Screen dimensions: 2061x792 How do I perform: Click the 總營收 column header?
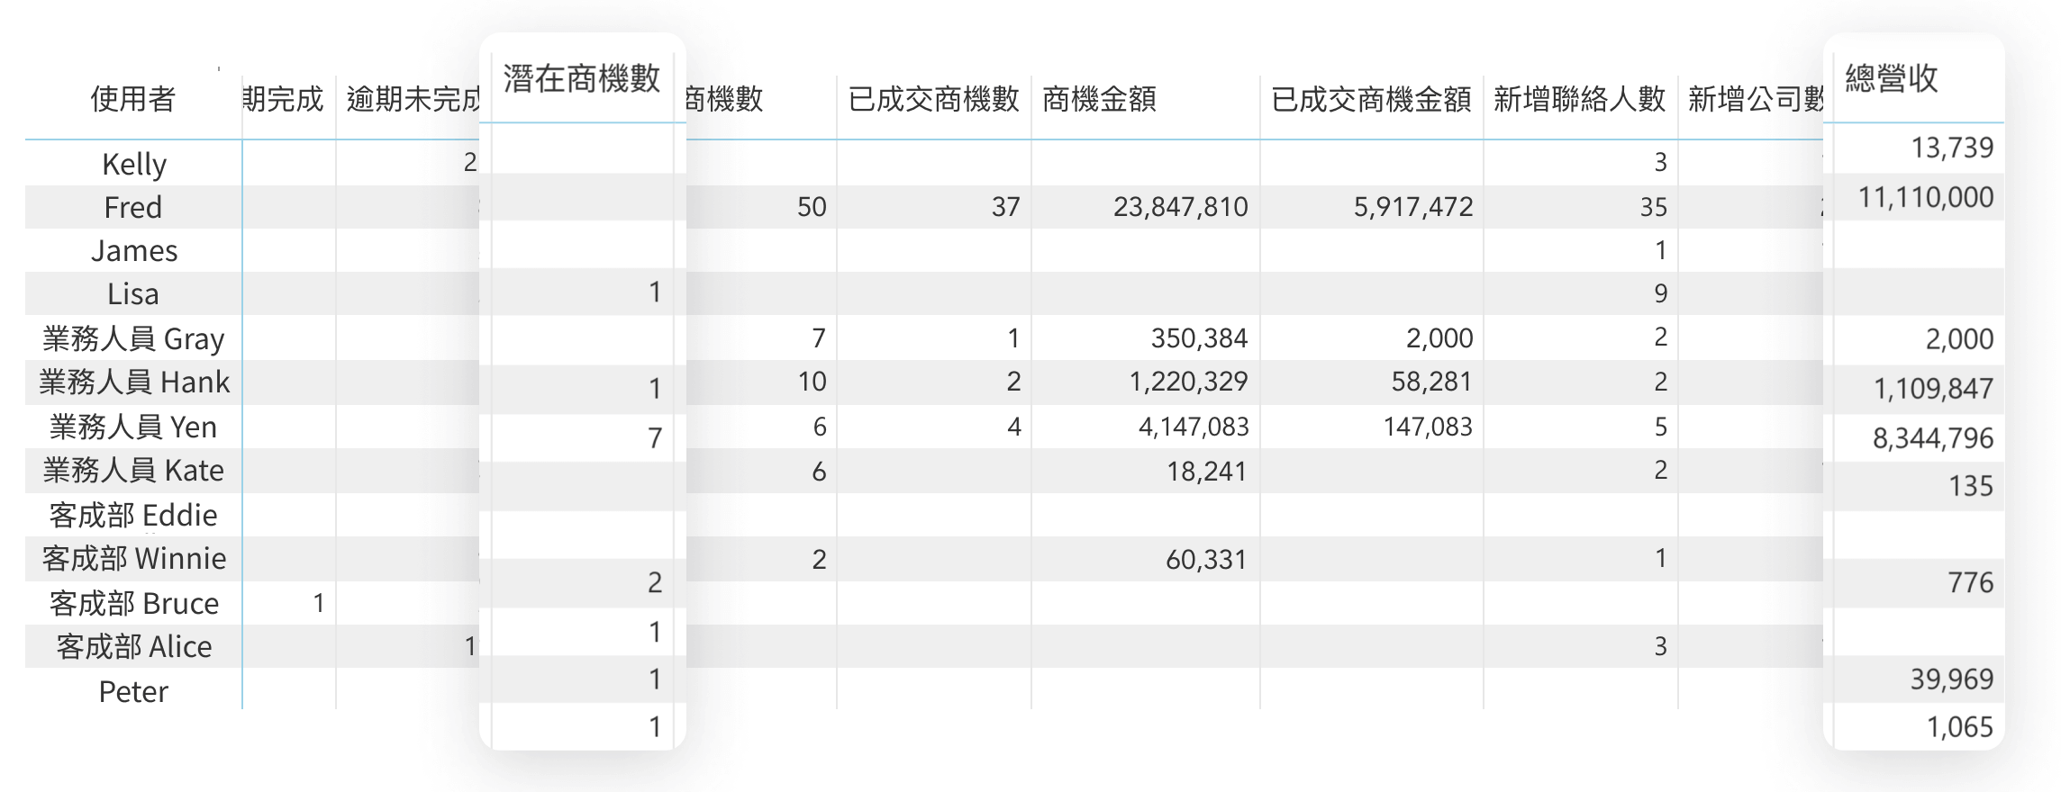1892,78
